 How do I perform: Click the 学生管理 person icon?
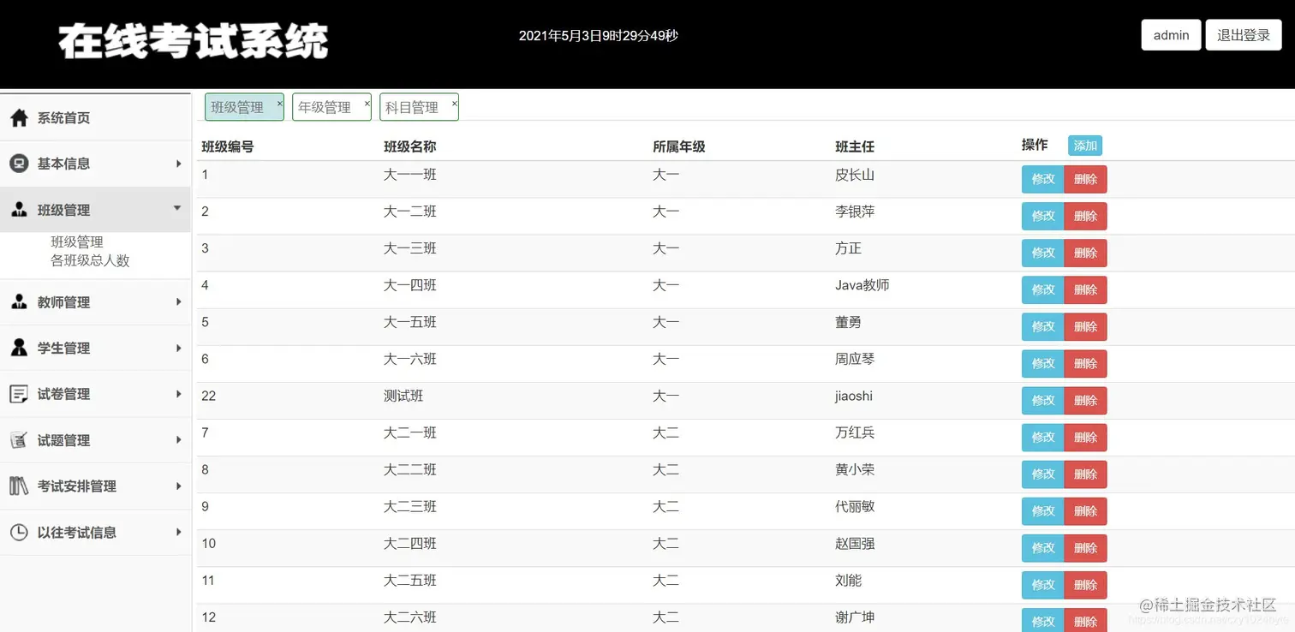(x=19, y=348)
